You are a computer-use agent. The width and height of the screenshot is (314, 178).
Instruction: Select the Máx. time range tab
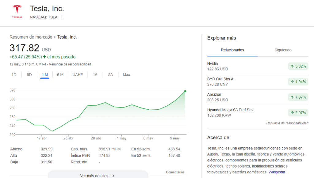pos(127,75)
